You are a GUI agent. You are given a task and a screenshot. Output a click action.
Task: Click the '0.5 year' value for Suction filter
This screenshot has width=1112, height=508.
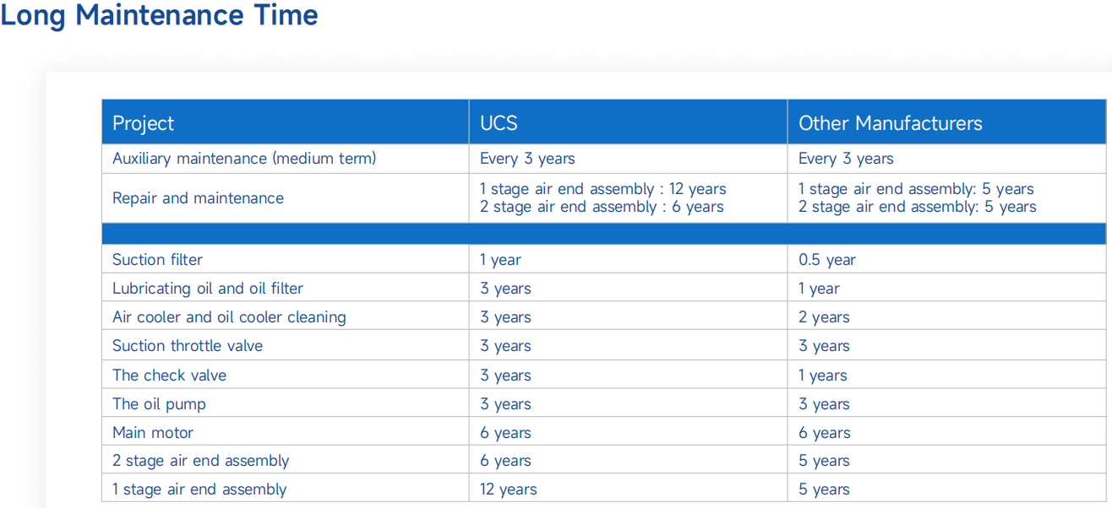tap(827, 260)
